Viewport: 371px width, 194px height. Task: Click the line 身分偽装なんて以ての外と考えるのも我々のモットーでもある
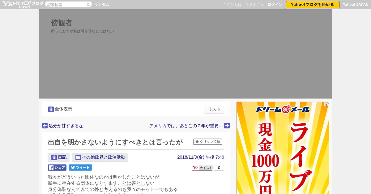click(x=113, y=189)
